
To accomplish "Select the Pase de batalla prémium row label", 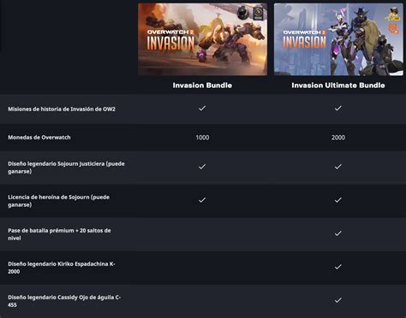I will click(x=59, y=234).
